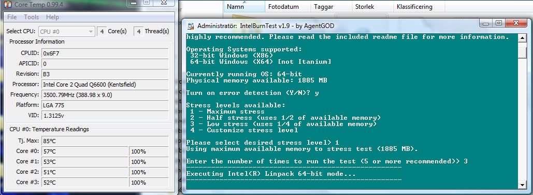This screenshot has height=195, width=533.
Task: Close the Core Temp window
Action: 164,3
